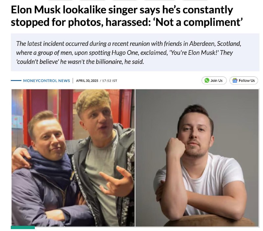Click the April 30, 2025 publish date

pos(87,81)
